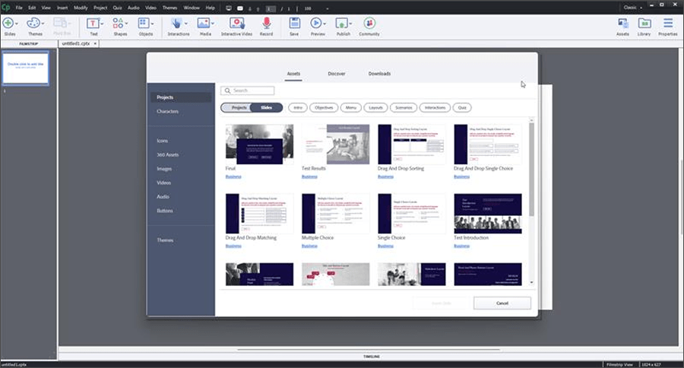Open the Shapes tool icon

[118, 23]
